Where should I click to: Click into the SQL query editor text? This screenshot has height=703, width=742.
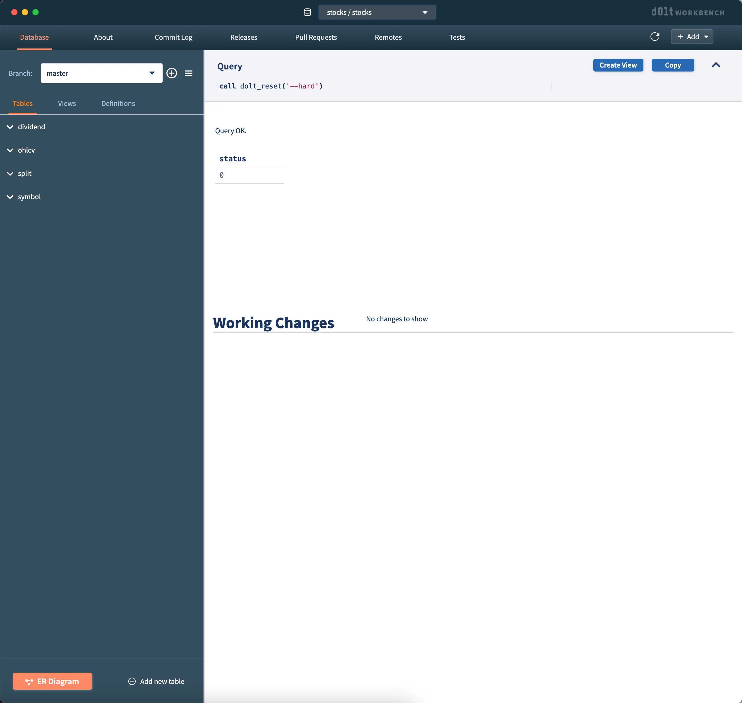(x=271, y=86)
